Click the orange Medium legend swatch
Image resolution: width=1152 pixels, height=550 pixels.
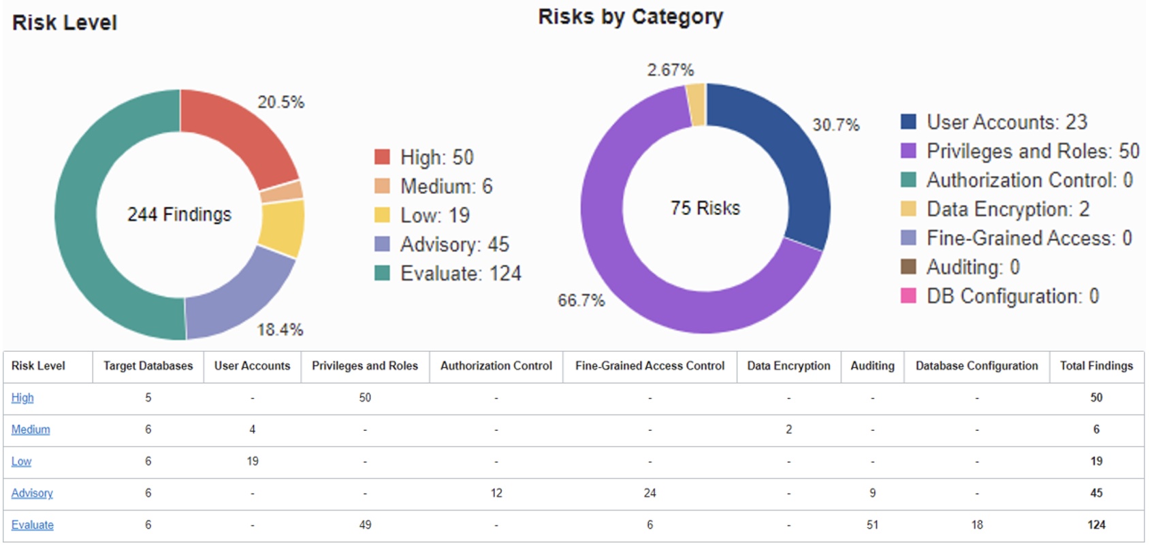click(382, 186)
